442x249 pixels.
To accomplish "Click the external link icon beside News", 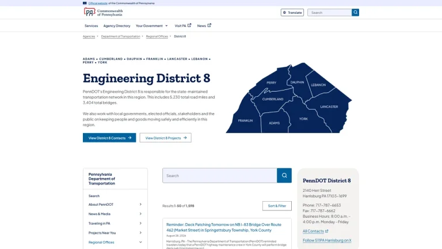I will [x=209, y=25].
